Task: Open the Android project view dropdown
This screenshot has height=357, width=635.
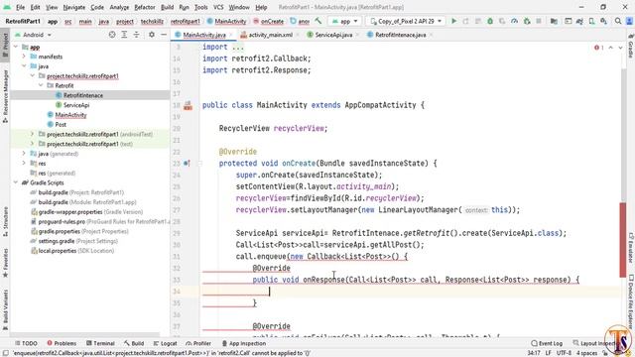Action: point(33,35)
